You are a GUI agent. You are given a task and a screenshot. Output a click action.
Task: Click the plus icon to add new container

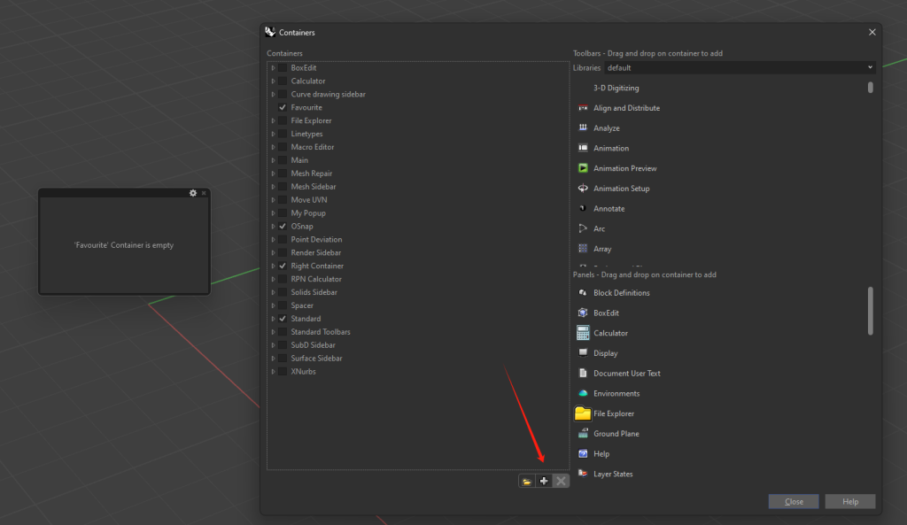(x=544, y=481)
